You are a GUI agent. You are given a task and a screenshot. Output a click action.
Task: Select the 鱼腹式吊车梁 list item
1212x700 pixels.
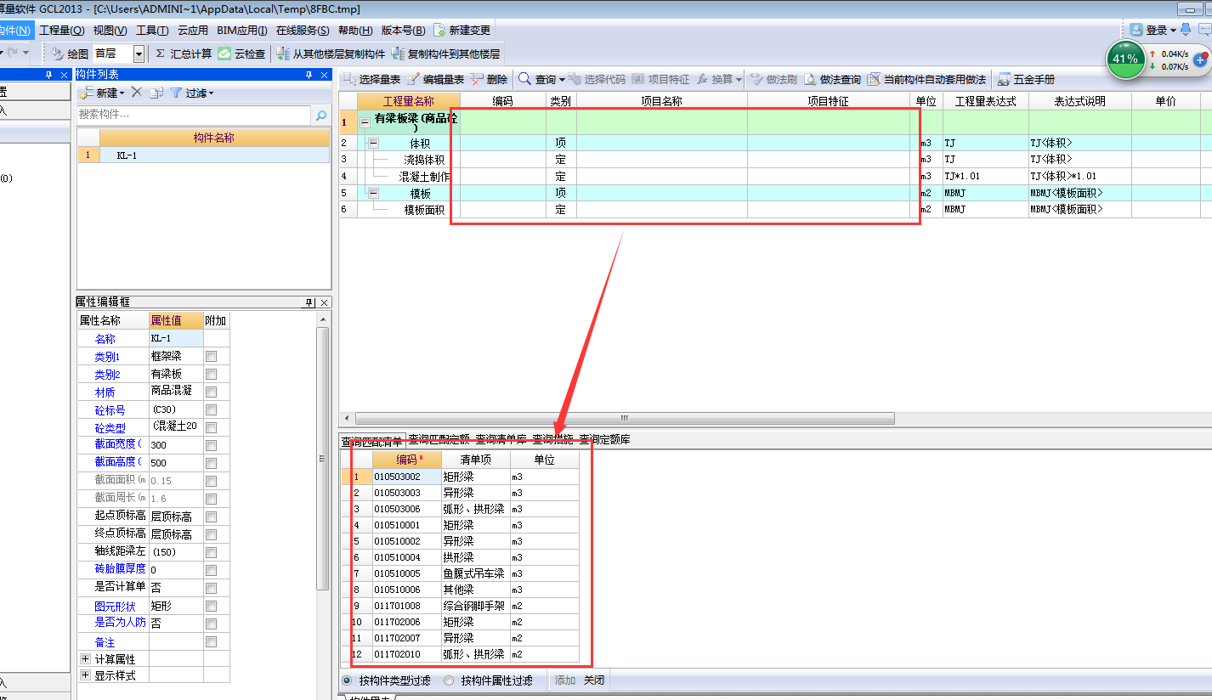click(x=474, y=573)
